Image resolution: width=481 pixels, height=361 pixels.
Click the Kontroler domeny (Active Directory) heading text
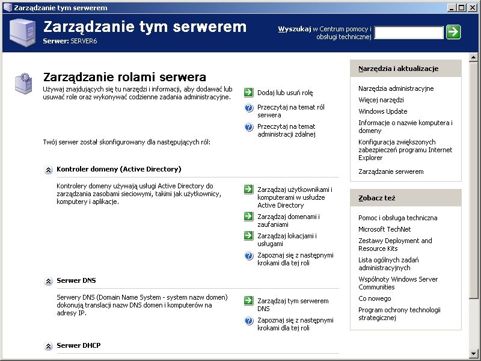tap(118, 169)
